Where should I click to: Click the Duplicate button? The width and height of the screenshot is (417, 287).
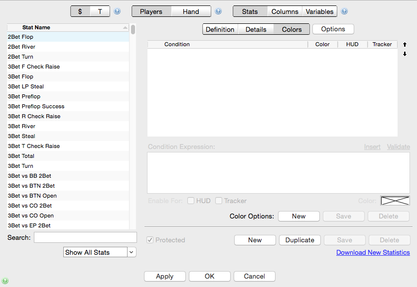pyautogui.click(x=300, y=240)
